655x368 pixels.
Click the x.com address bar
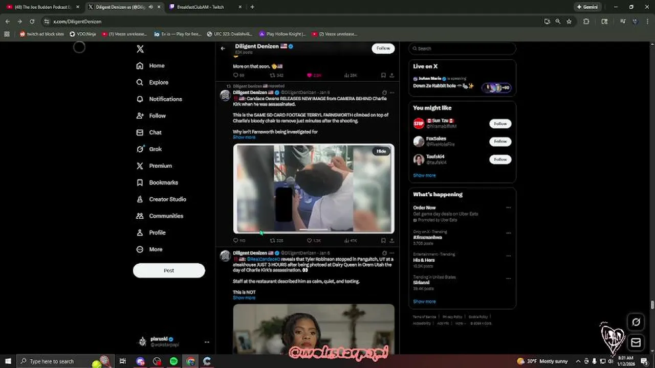point(292,21)
